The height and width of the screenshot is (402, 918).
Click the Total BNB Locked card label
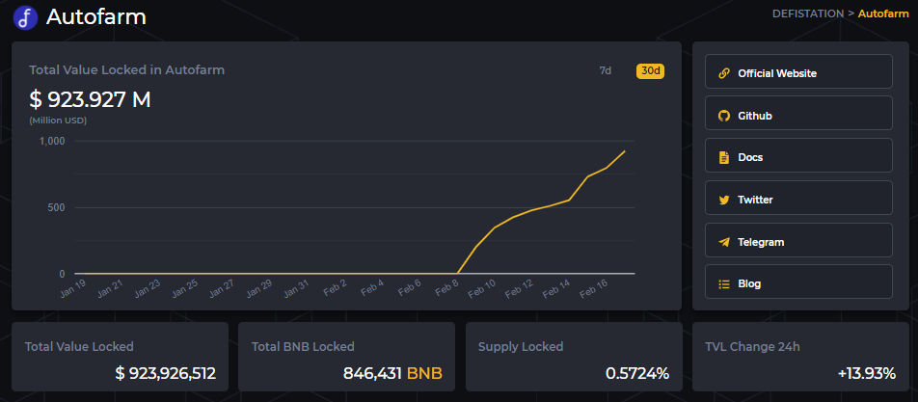tap(303, 346)
